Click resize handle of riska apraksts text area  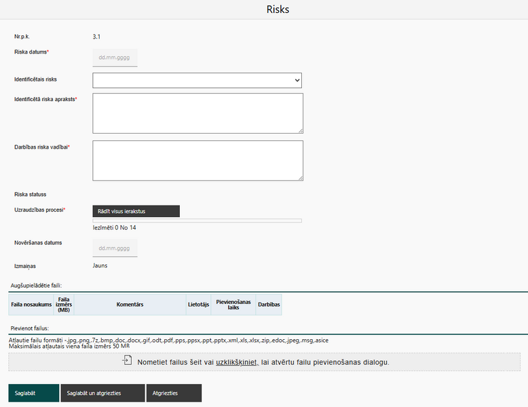pos(300,130)
